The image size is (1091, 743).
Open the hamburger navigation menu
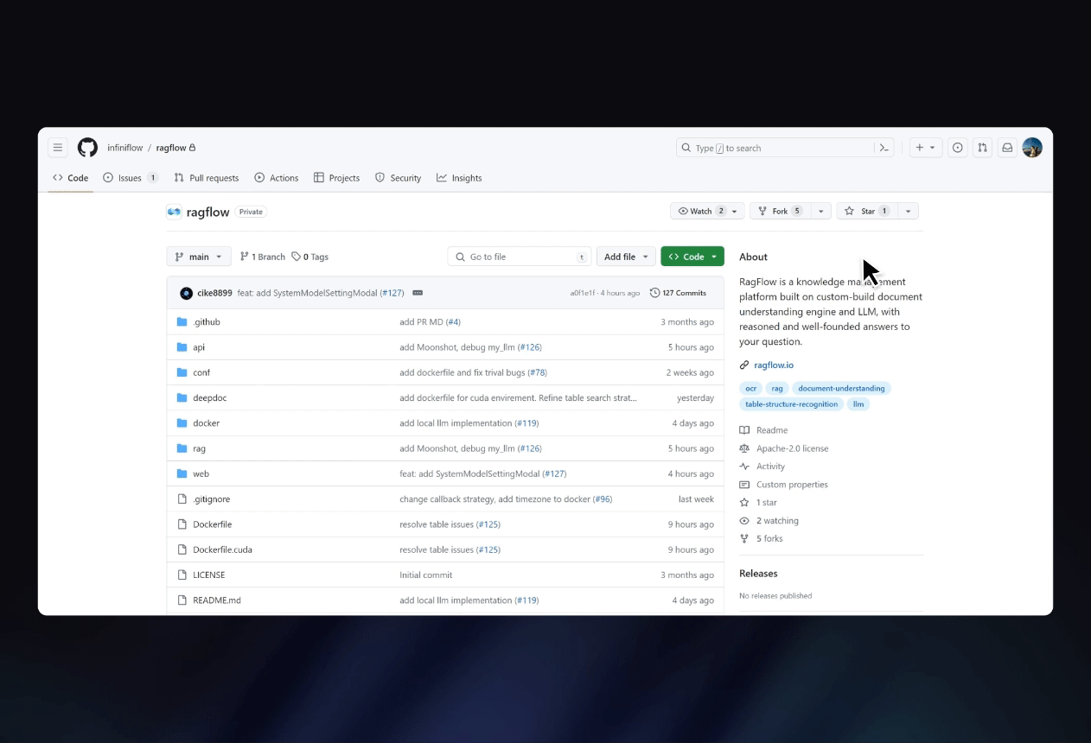(x=58, y=148)
